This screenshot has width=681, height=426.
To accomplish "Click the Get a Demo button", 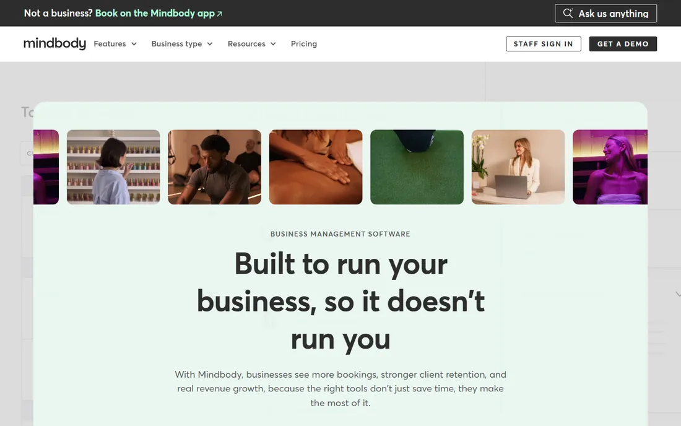I will tap(623, 44).
